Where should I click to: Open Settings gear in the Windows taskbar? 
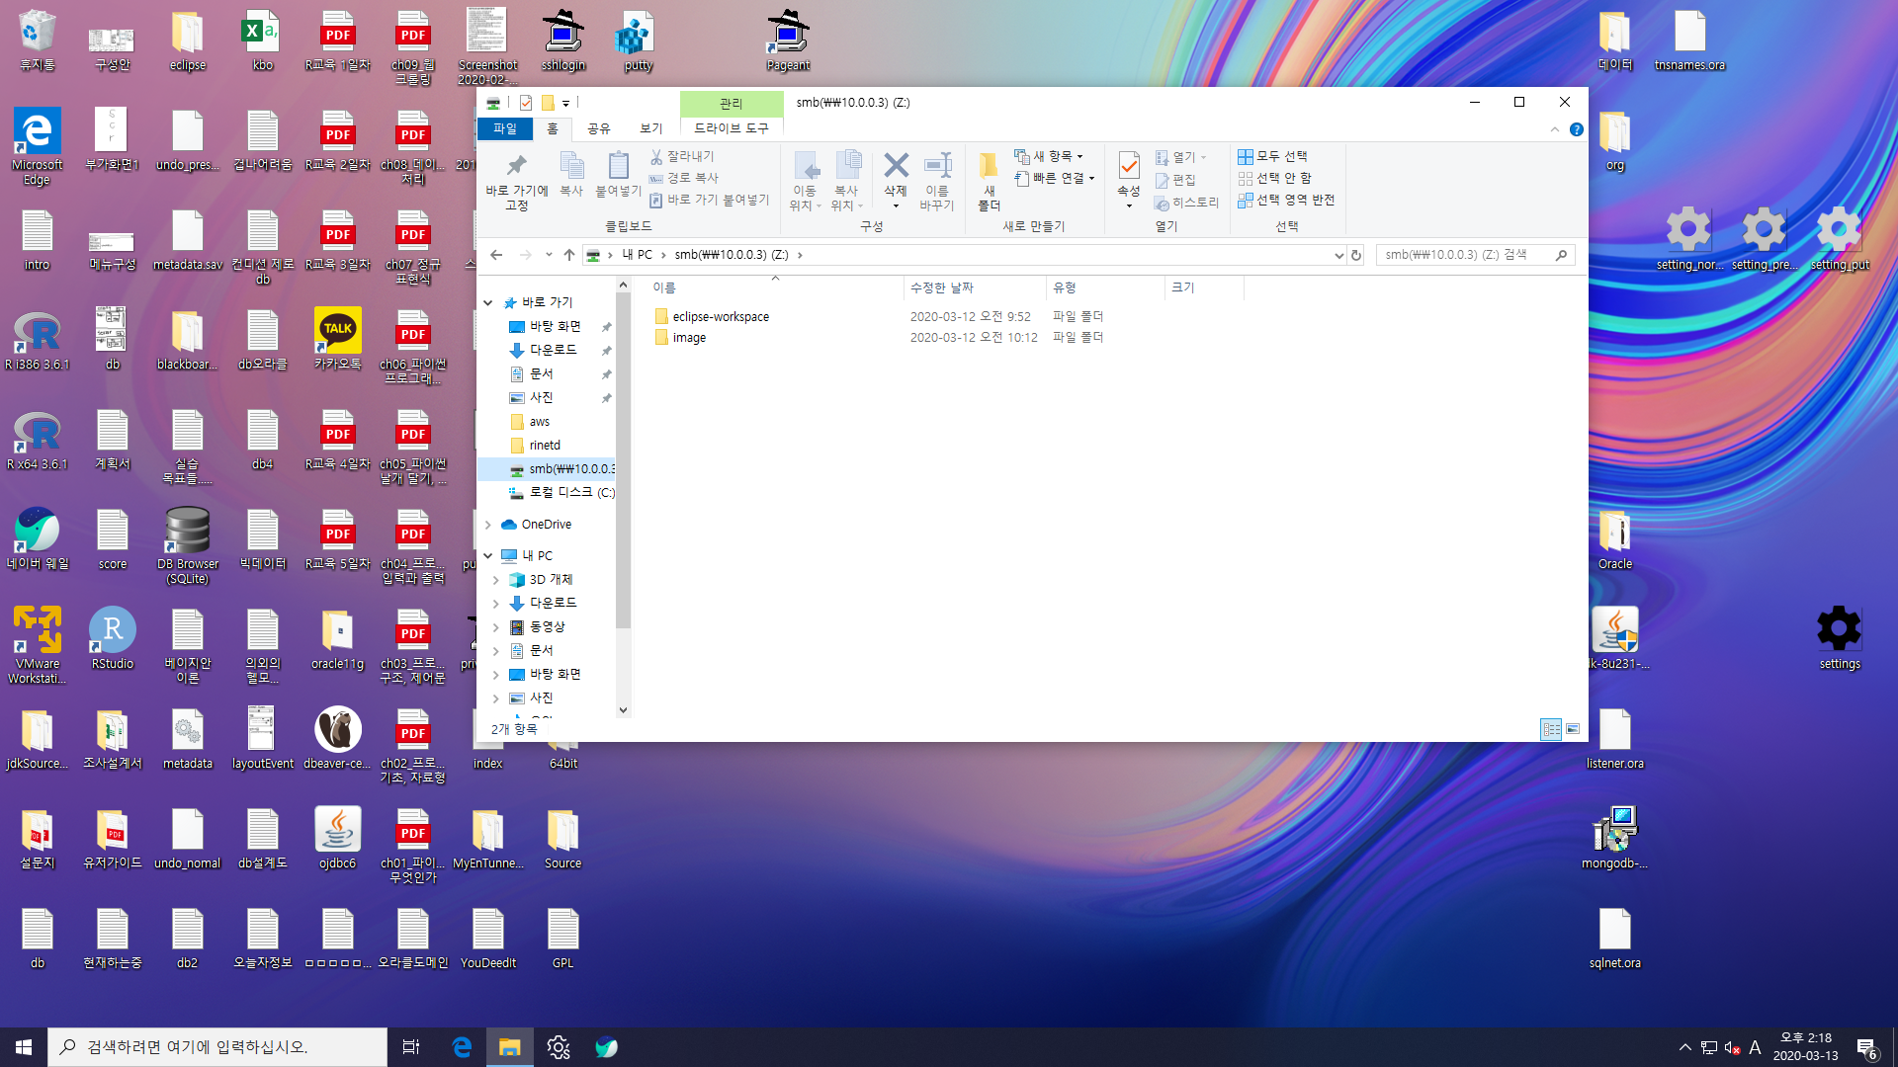[x=559, y=1047]
